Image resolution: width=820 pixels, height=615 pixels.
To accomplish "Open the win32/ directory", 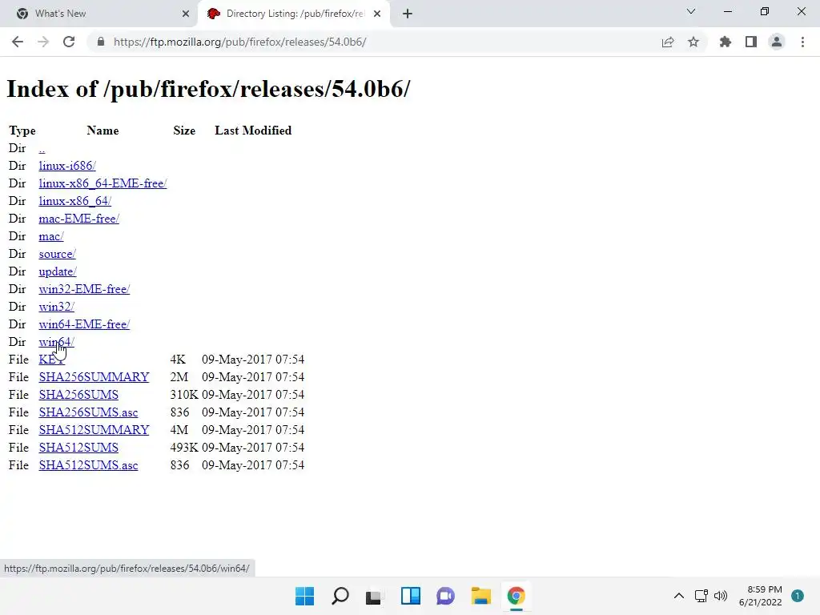I will (x=57, y=307).
